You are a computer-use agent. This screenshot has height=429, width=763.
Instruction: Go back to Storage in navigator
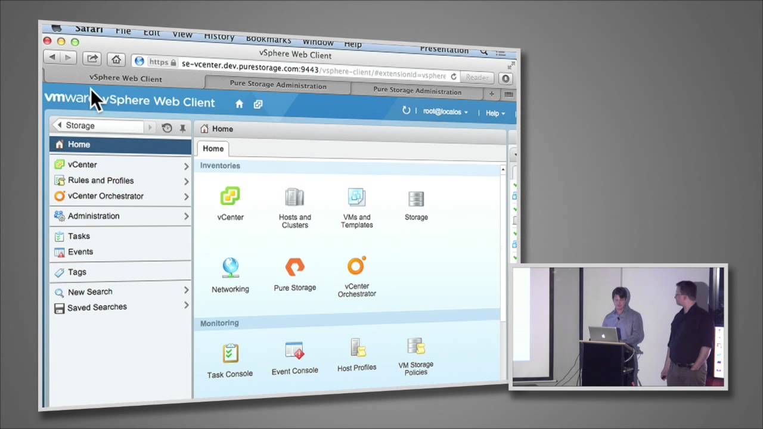point(98,125)
